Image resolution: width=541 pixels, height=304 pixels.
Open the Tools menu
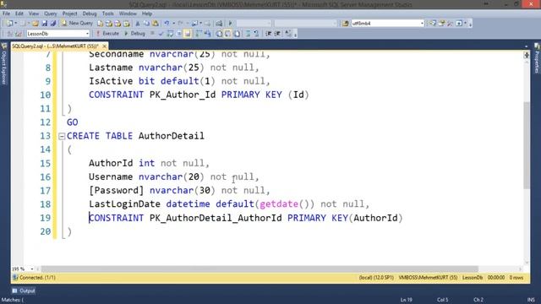(107, 14)
